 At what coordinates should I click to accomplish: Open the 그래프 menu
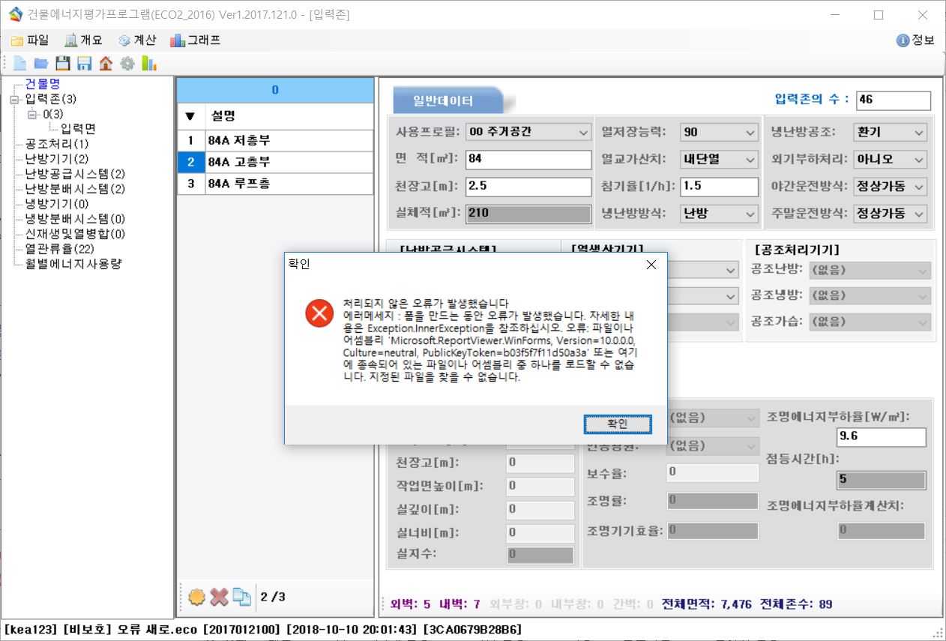pyautogui.click(x=196, y=40)
